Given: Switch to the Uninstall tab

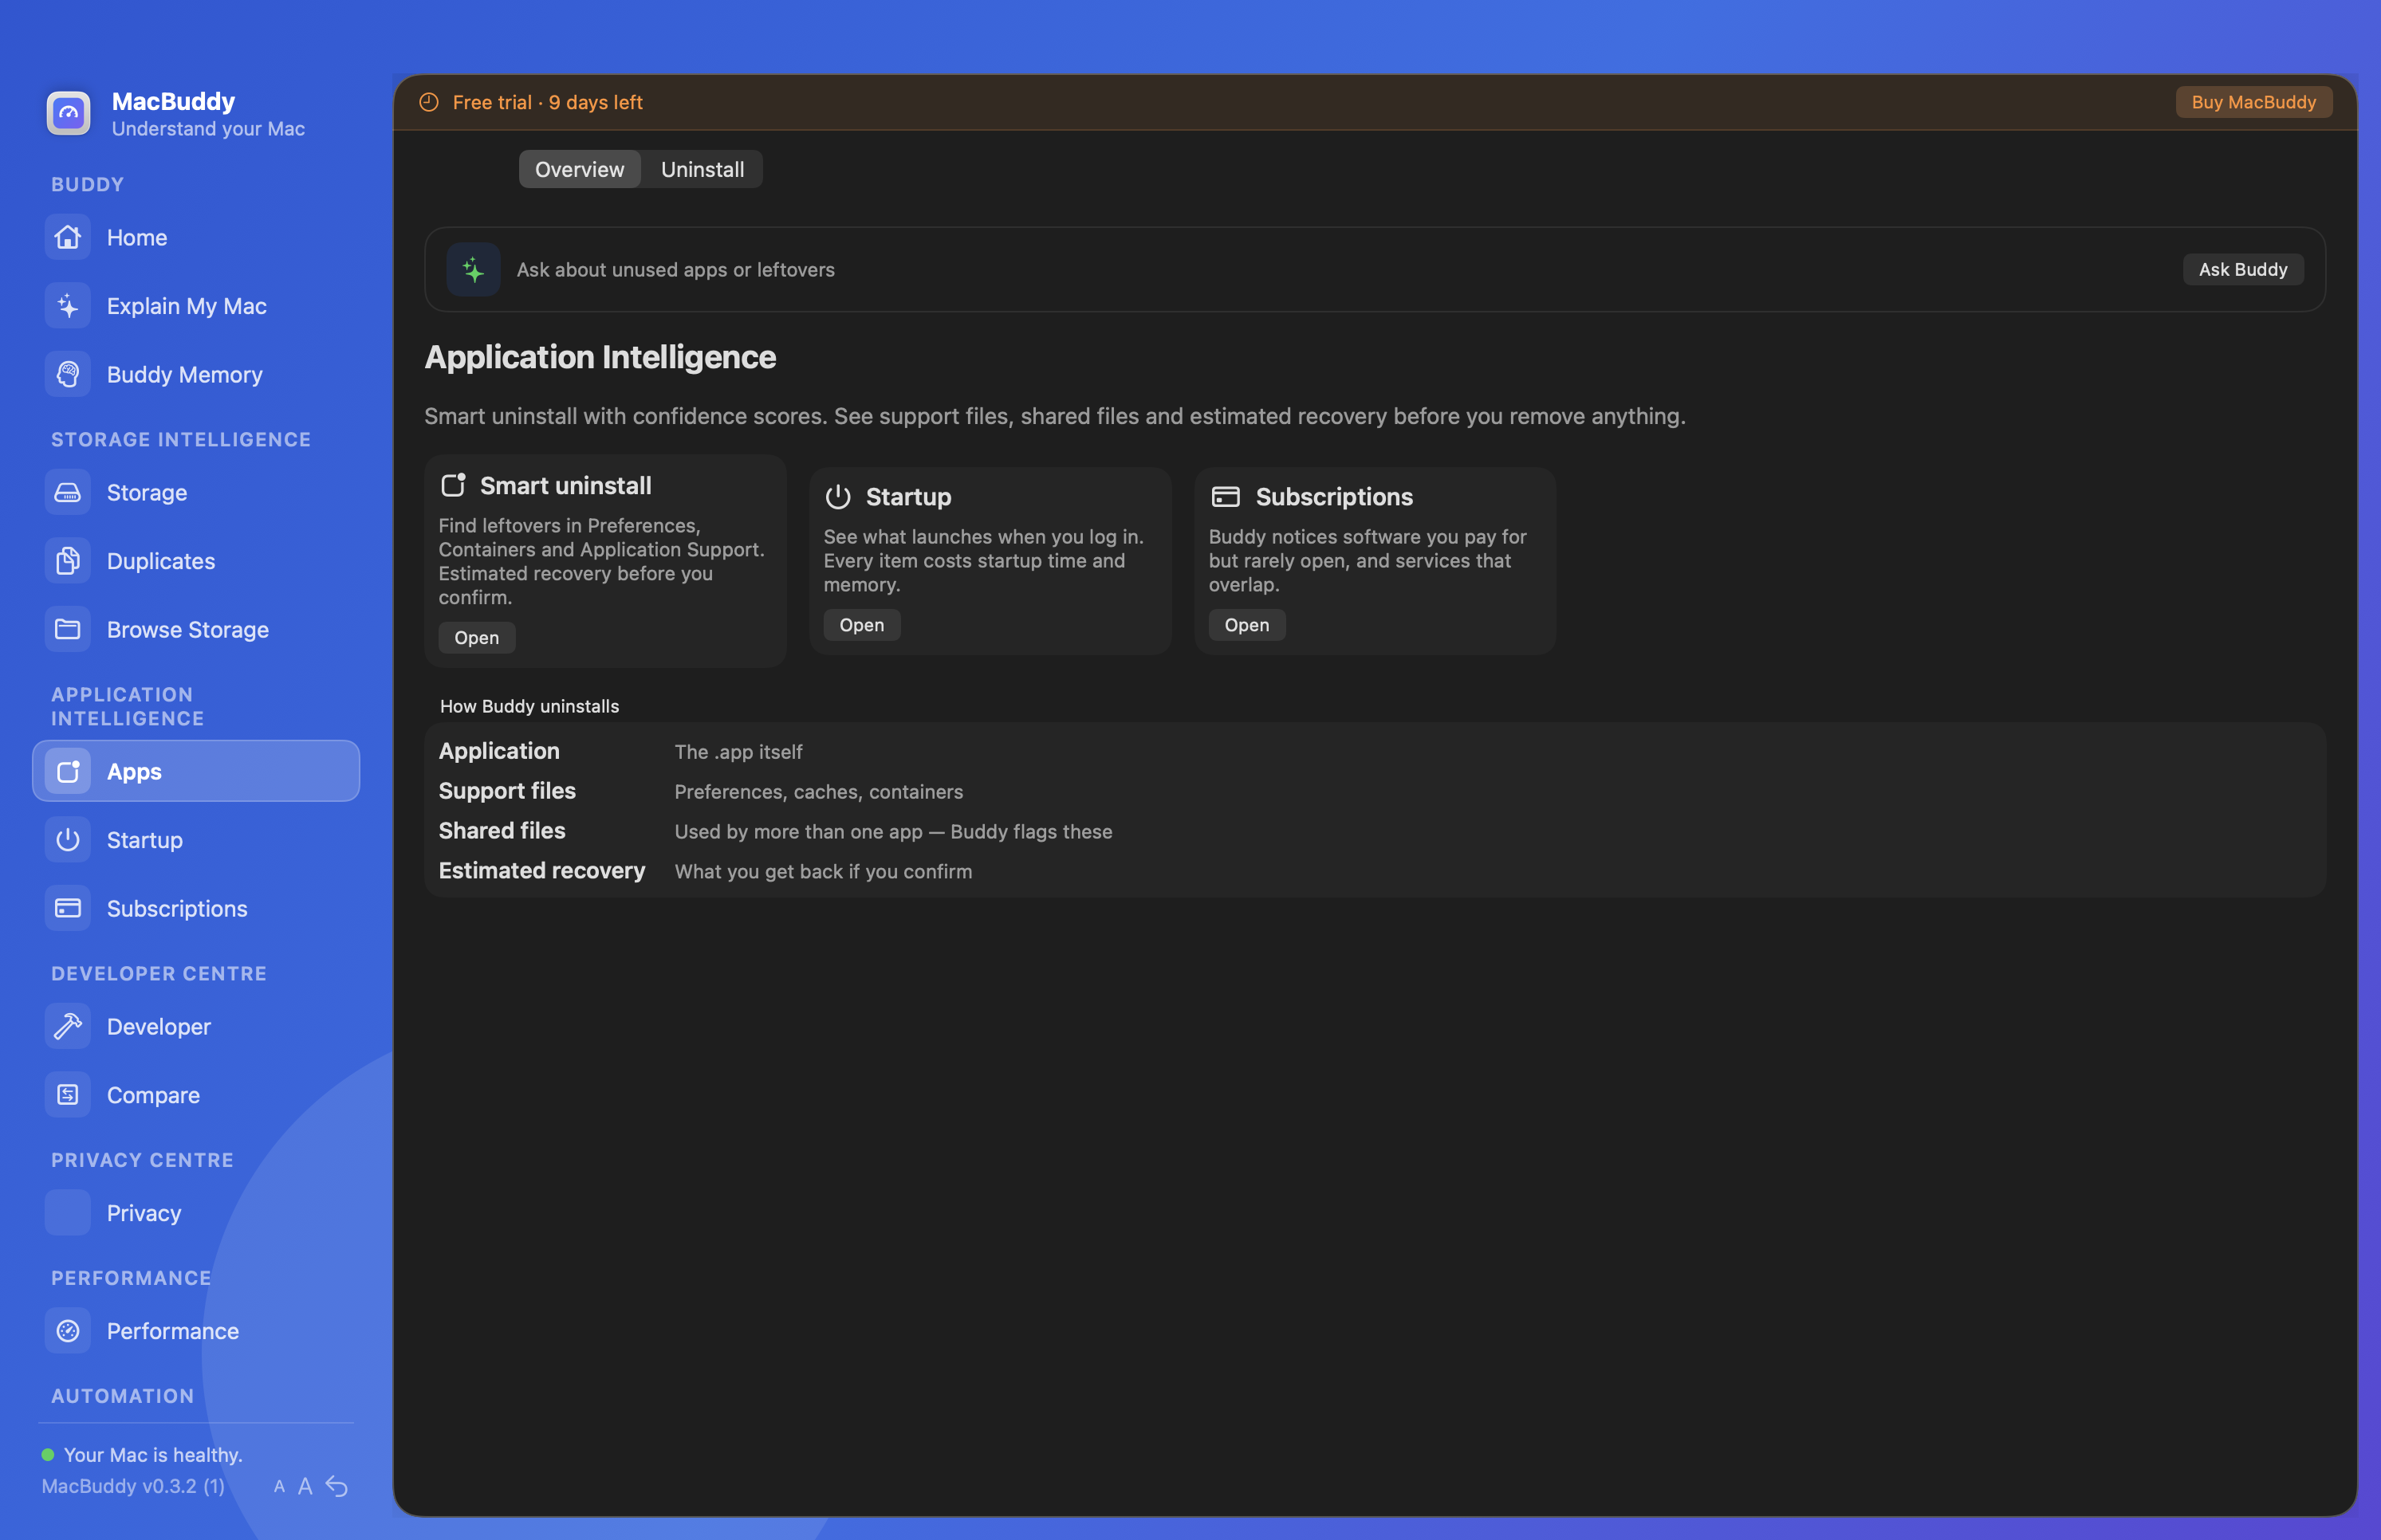Looking at the screenshot, I should [702, 169].
